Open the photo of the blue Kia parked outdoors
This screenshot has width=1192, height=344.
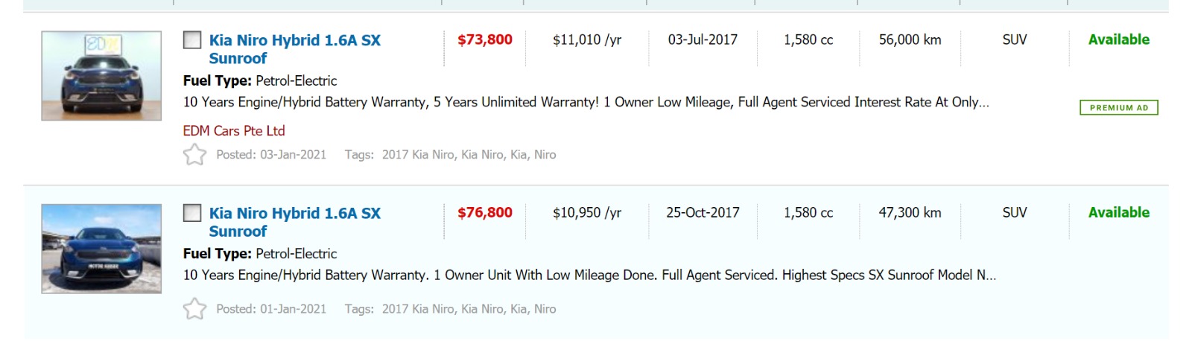(101, 249)
